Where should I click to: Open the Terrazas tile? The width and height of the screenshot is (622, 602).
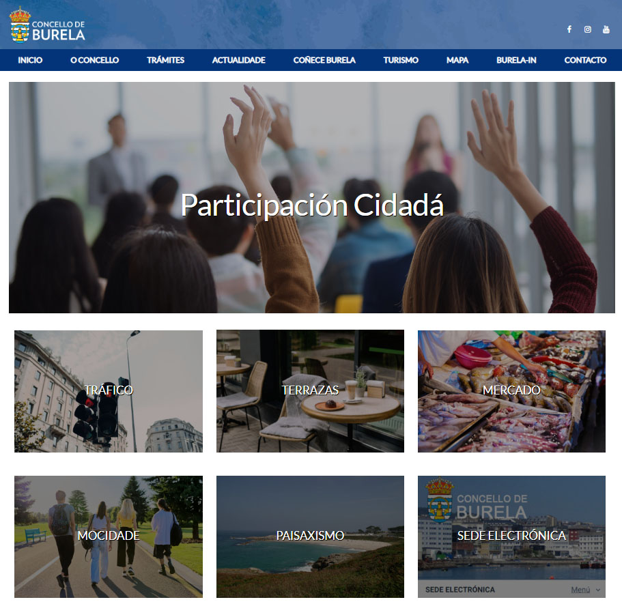click(310, 391)
